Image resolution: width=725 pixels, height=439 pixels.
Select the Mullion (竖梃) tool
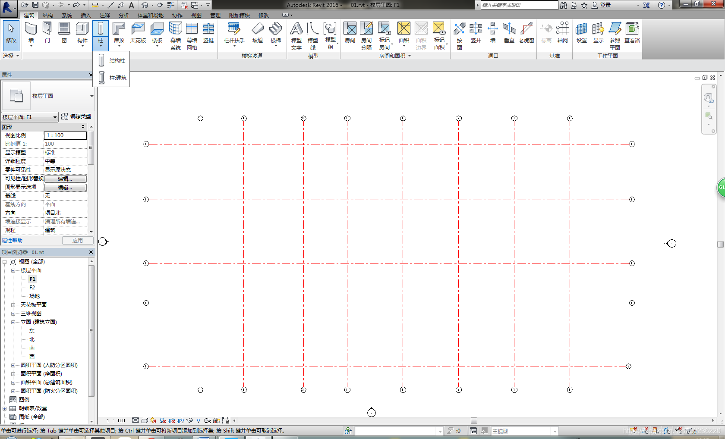pyautogui.click(x=208, y=33)
